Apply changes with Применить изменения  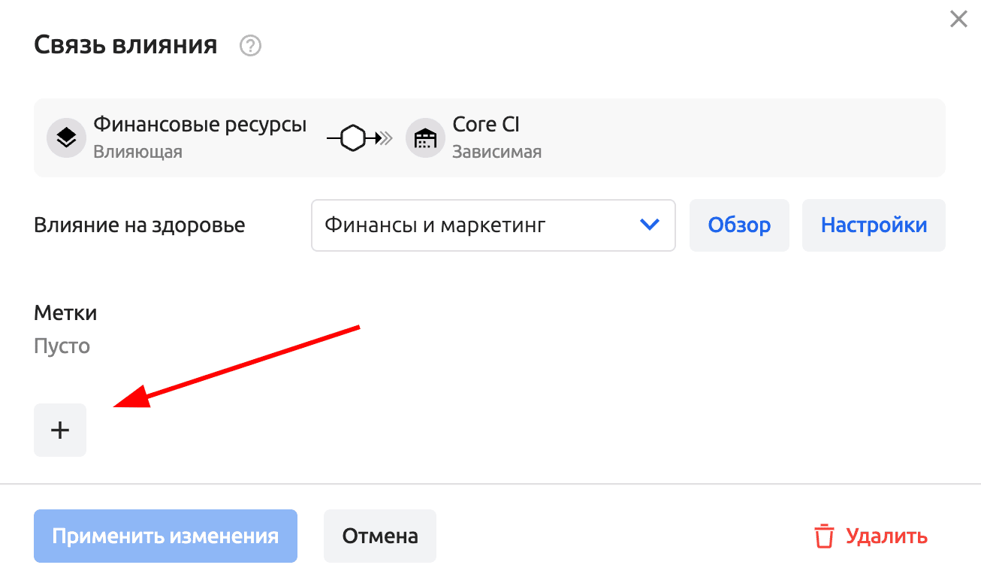(165, 536)
